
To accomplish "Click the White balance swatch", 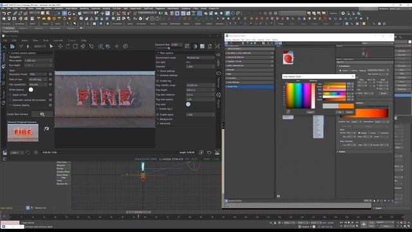I will [x=31, y=90].
